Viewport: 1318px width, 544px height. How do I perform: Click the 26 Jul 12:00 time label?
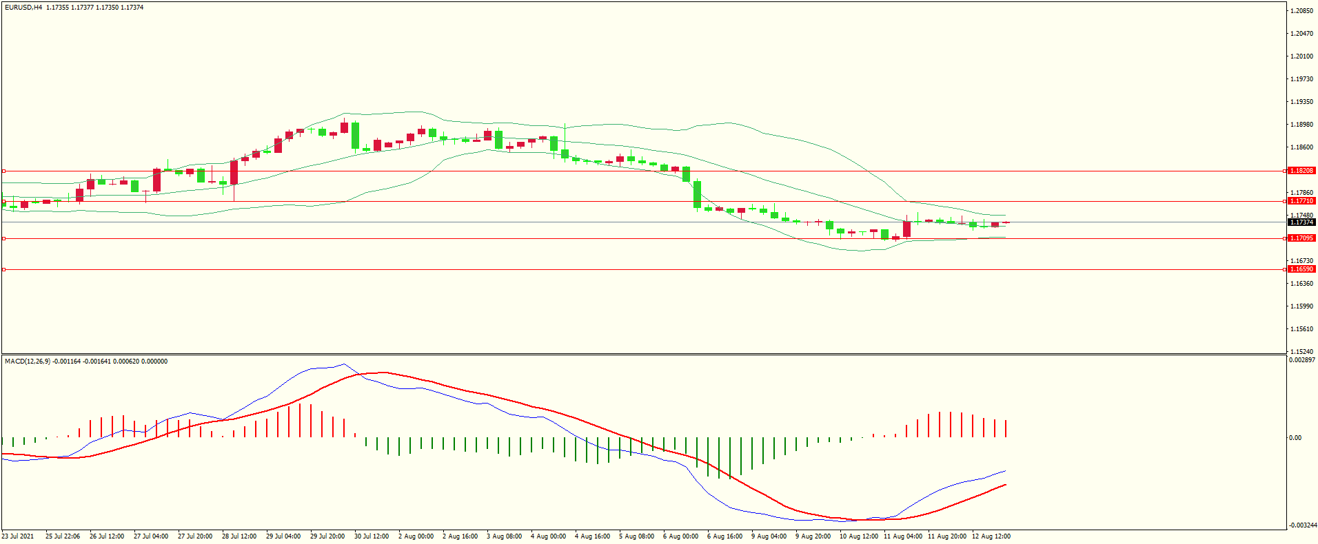coord(107,536)
